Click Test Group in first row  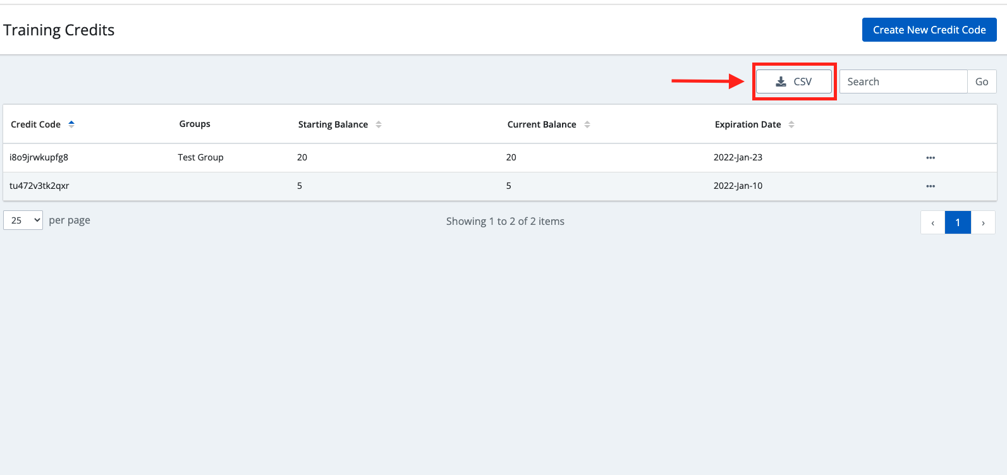coord(200,157)
